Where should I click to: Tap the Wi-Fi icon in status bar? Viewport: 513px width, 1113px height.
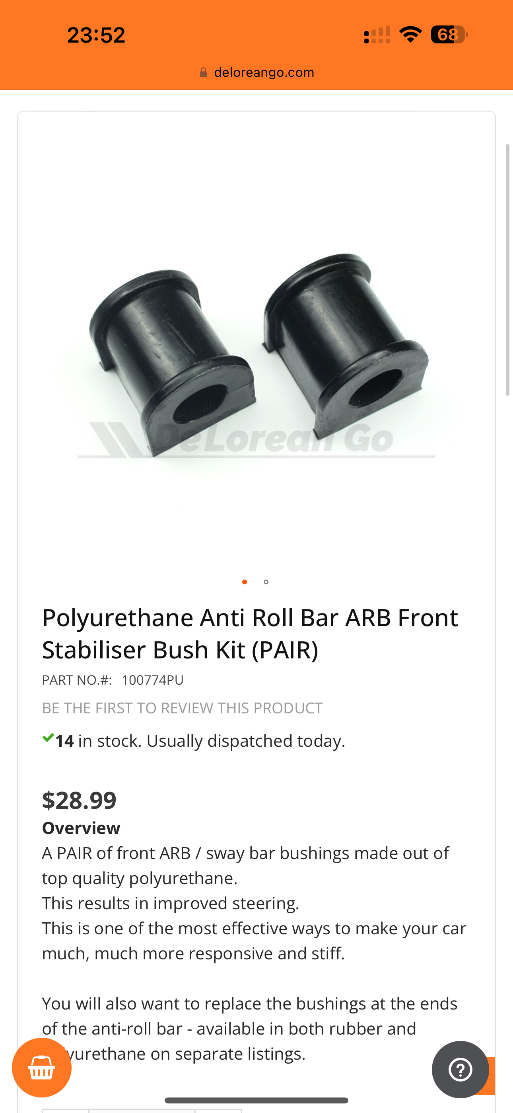(x=410, y=35)
